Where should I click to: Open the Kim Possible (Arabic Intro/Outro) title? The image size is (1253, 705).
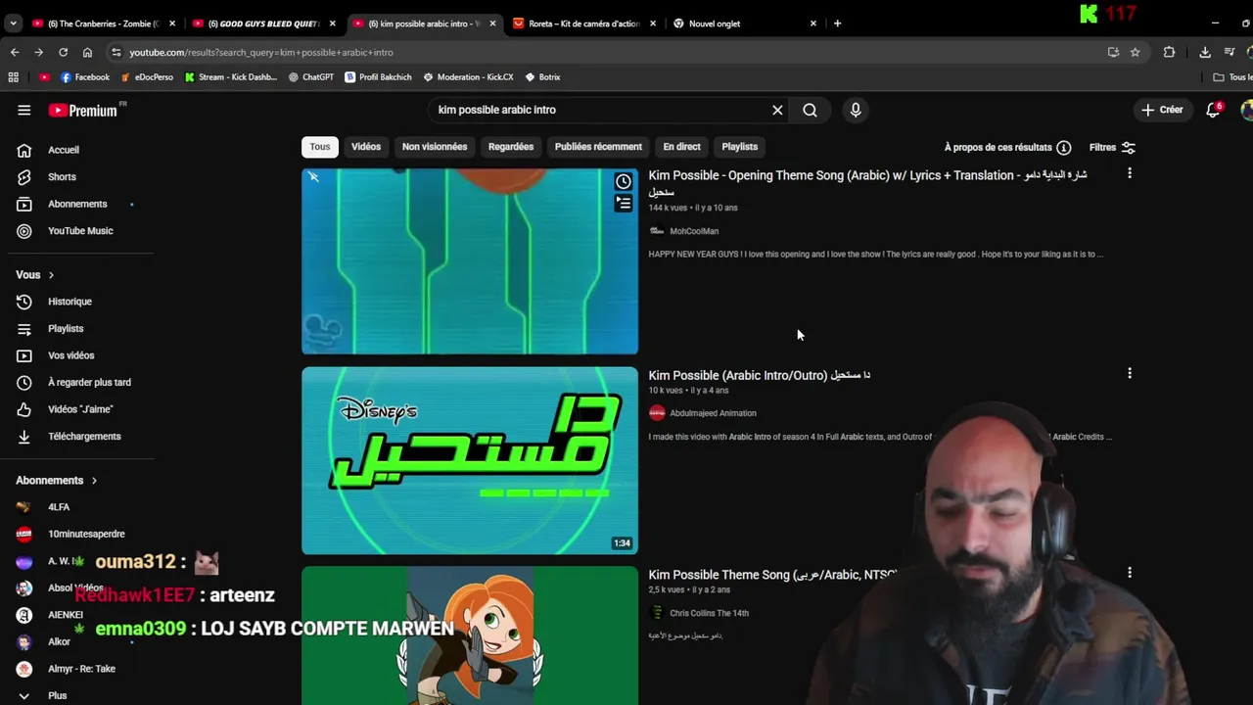tap(759, 375)
